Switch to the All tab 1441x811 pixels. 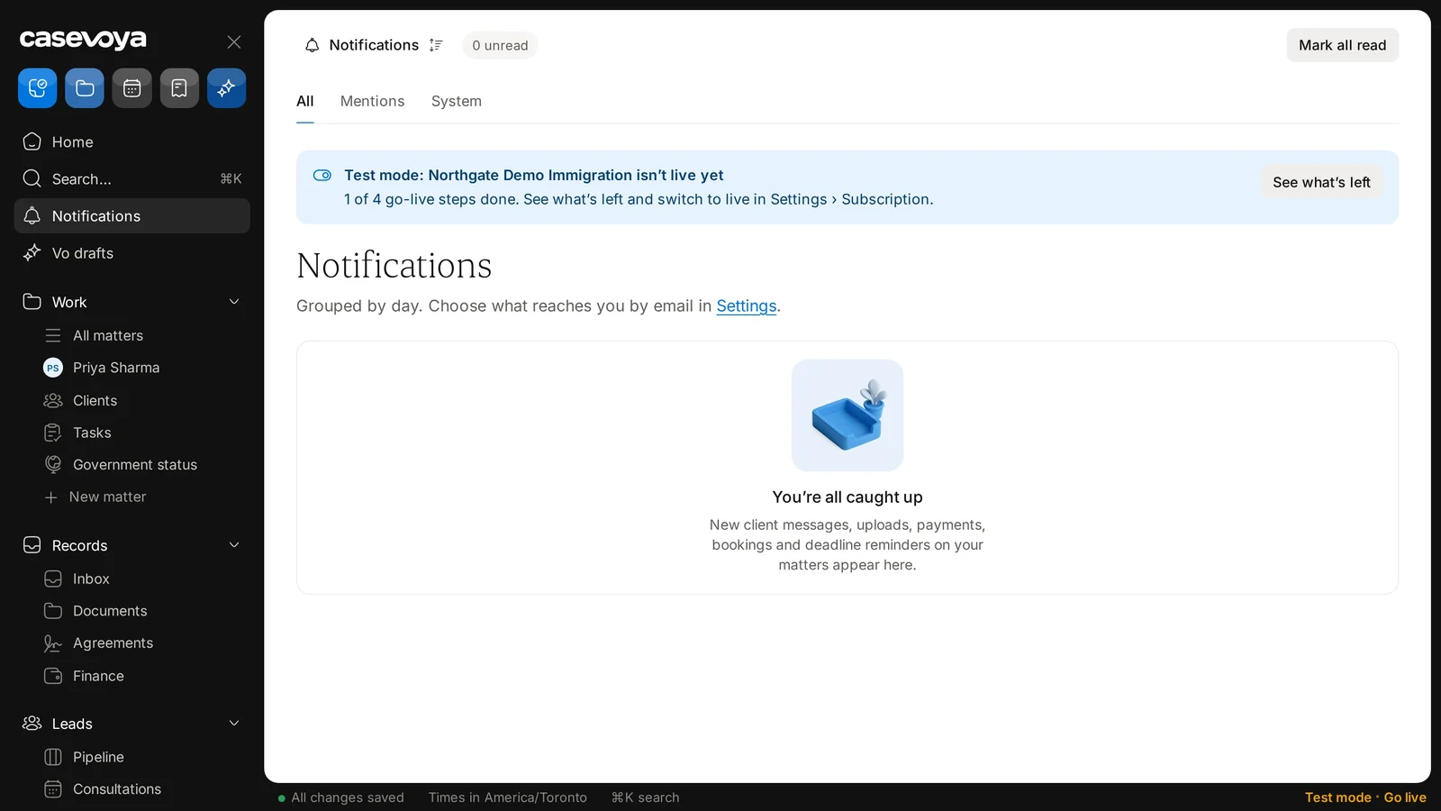(x=305, y=101)
